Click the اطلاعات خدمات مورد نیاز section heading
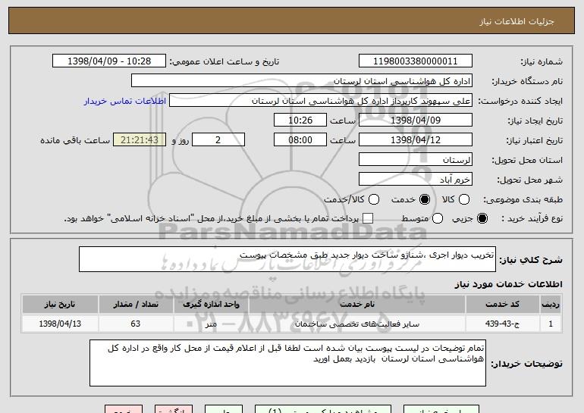 (x=508, y=284)
